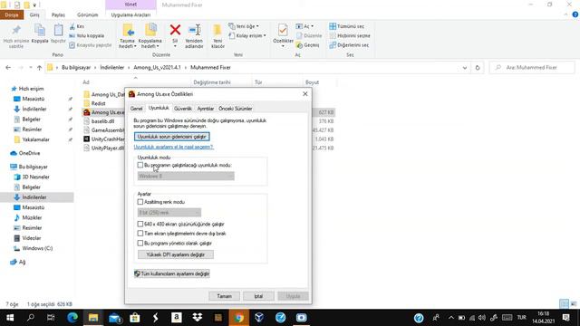Expand Yeni öğe dropdown in ribbon

(x=244, y=26)
